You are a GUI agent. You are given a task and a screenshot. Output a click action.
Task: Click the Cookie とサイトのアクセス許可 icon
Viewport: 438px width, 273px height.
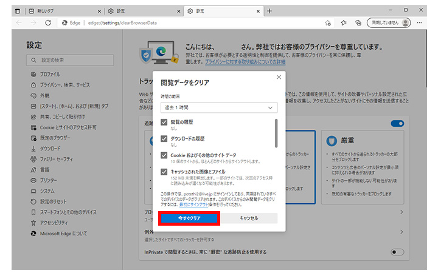33,127
